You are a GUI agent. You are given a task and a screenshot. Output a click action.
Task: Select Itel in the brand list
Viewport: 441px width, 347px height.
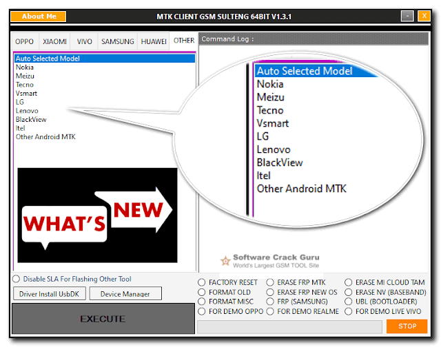(20, 129)
